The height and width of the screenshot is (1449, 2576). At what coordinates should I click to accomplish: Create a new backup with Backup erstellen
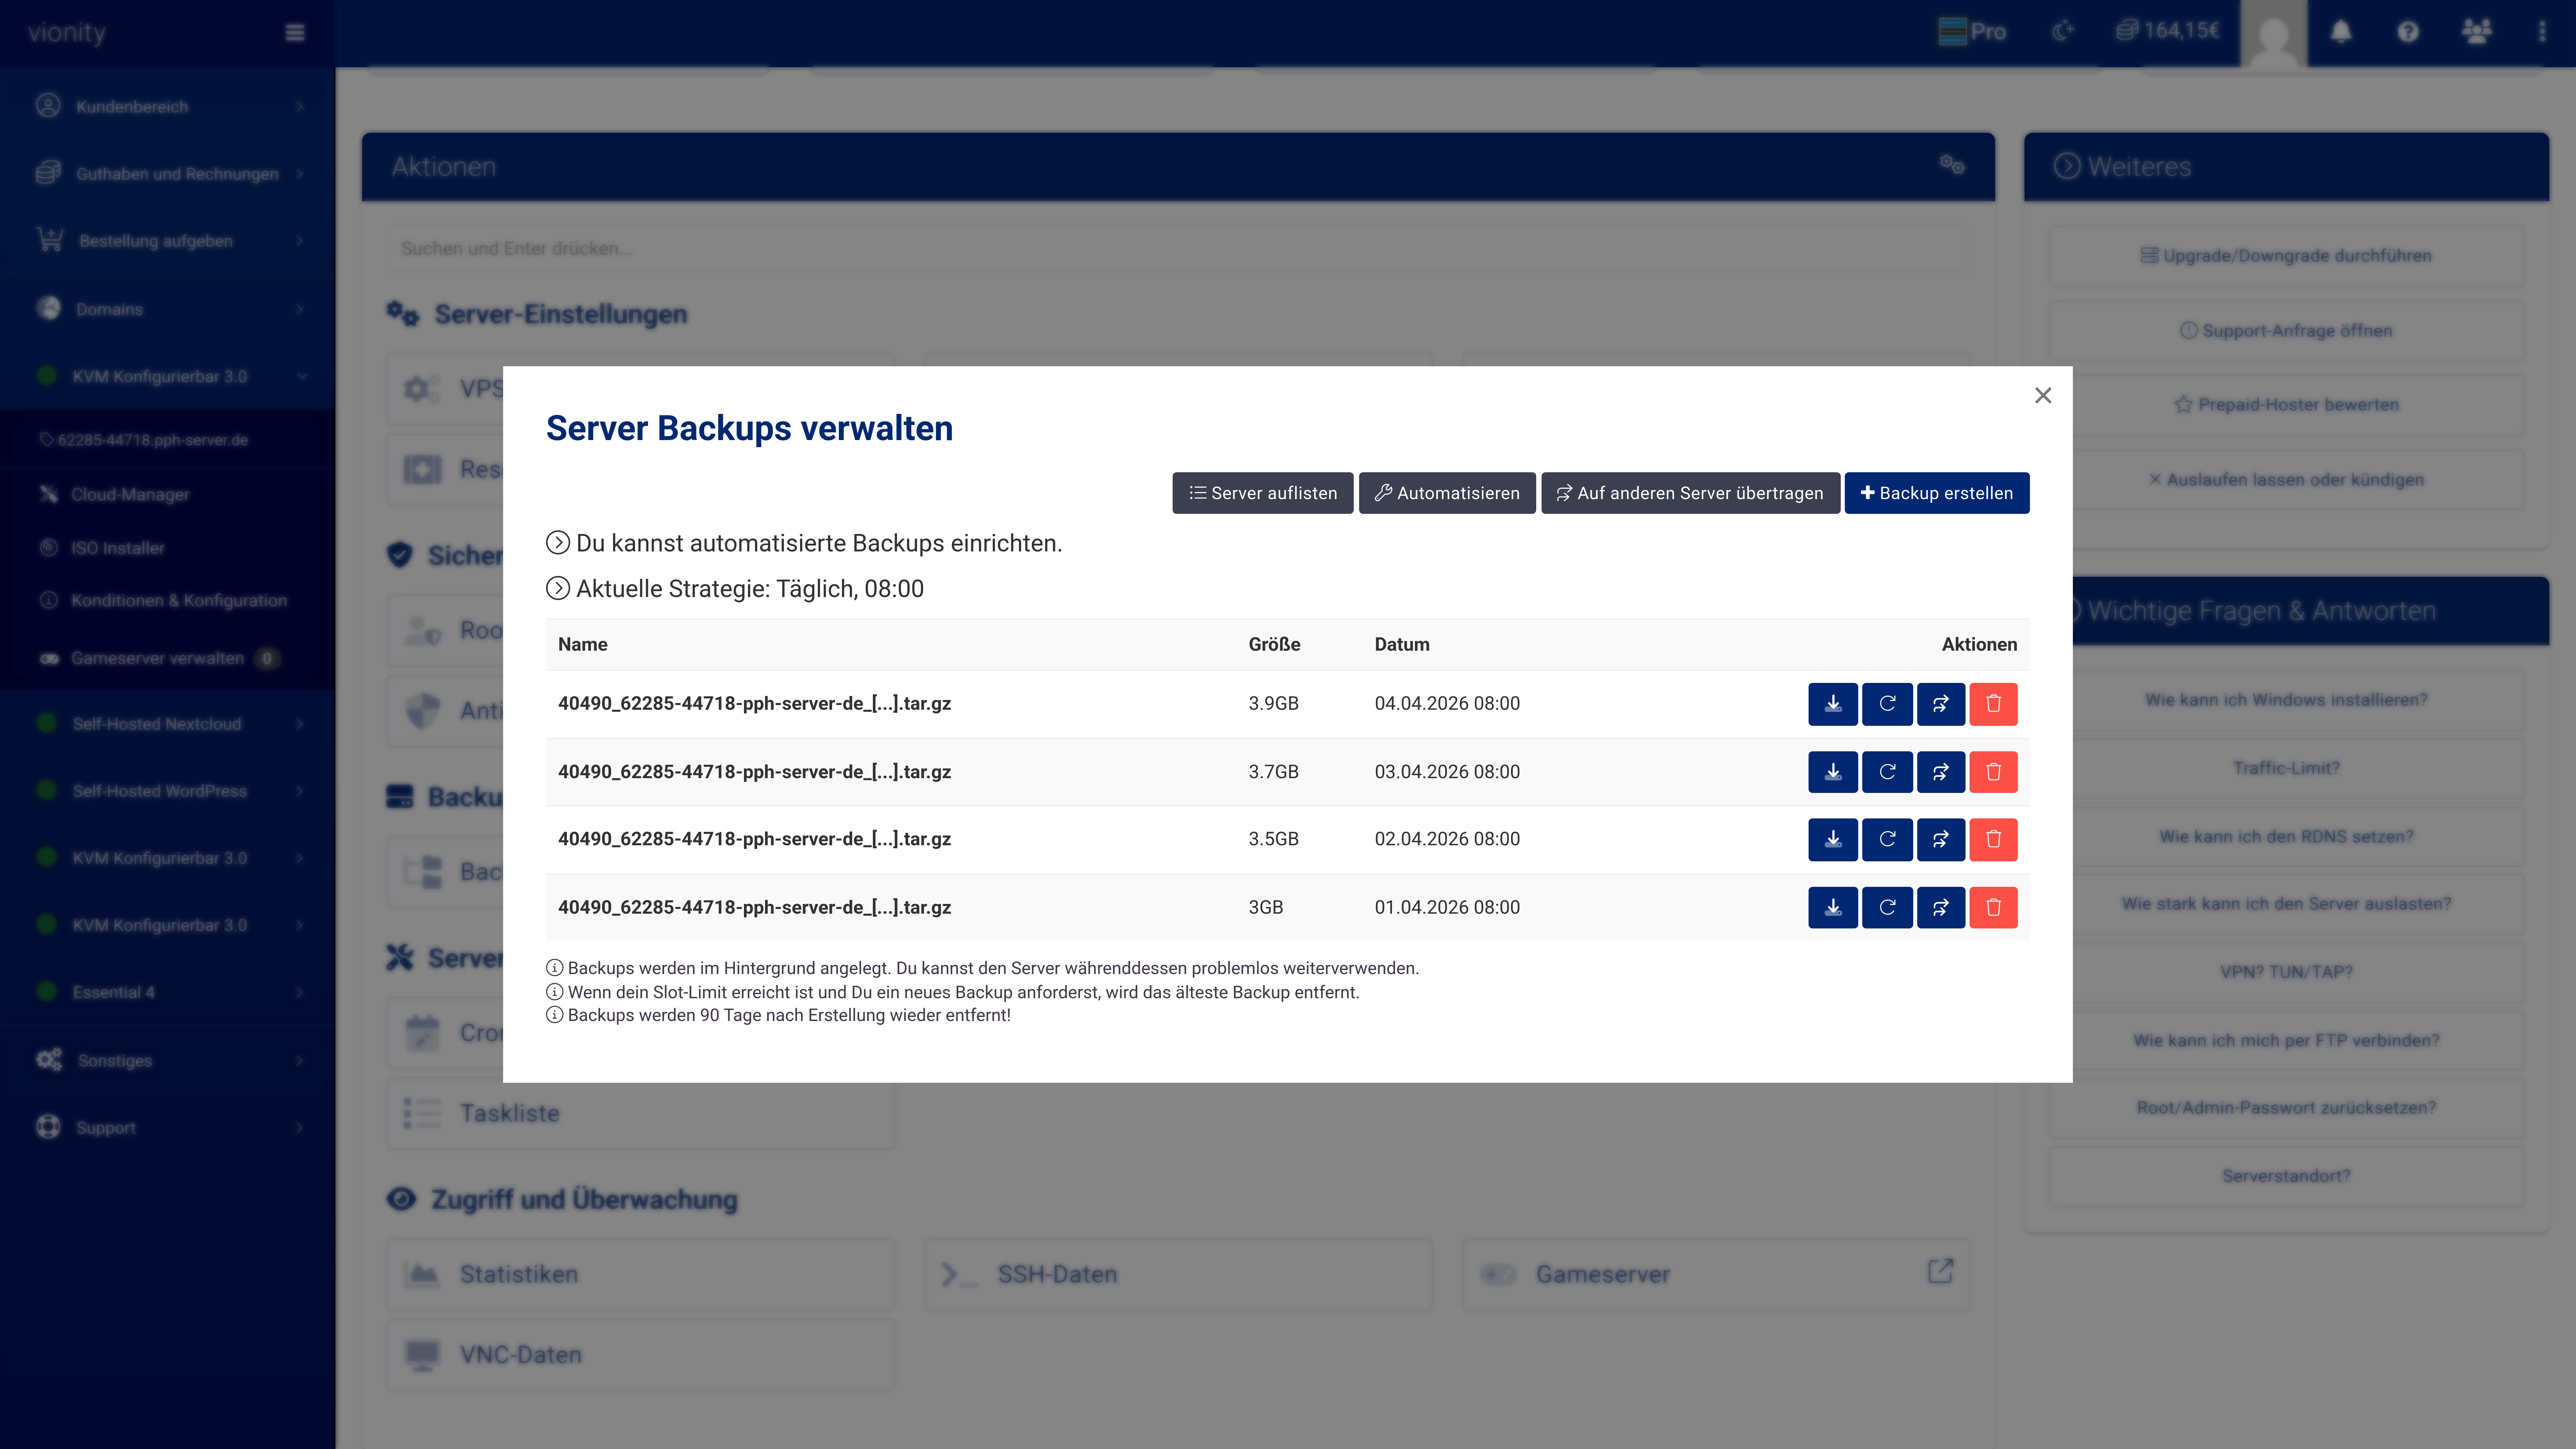(x=1937, y=493)
